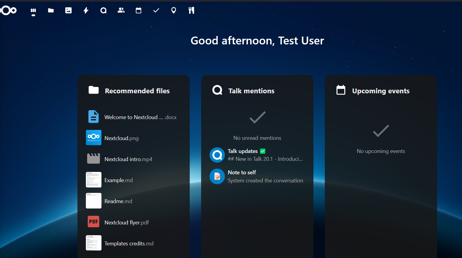This screenshot has height=258, width=462.
Task: Open the Tasks checkmark icon
Action: (156, 10)
